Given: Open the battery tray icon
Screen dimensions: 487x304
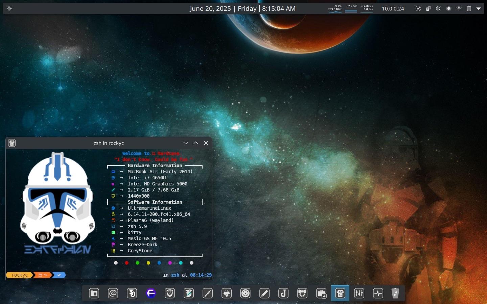Looking at the screenshot, I should coord(469,8).
